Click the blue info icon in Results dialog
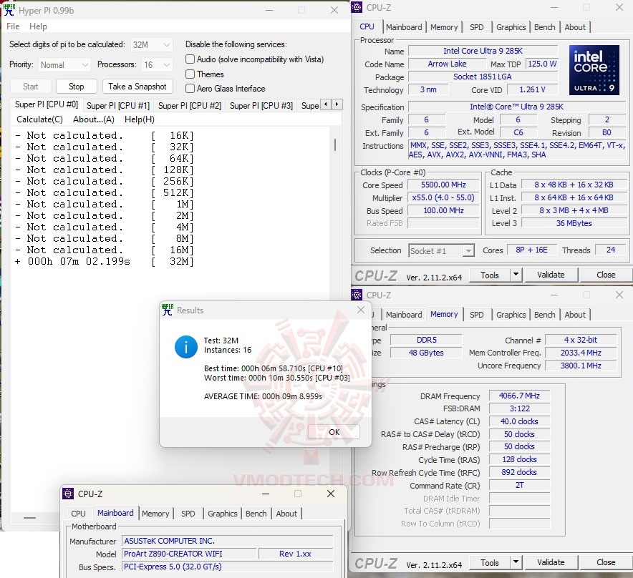The image size is (633, 578). click(185, 347)
